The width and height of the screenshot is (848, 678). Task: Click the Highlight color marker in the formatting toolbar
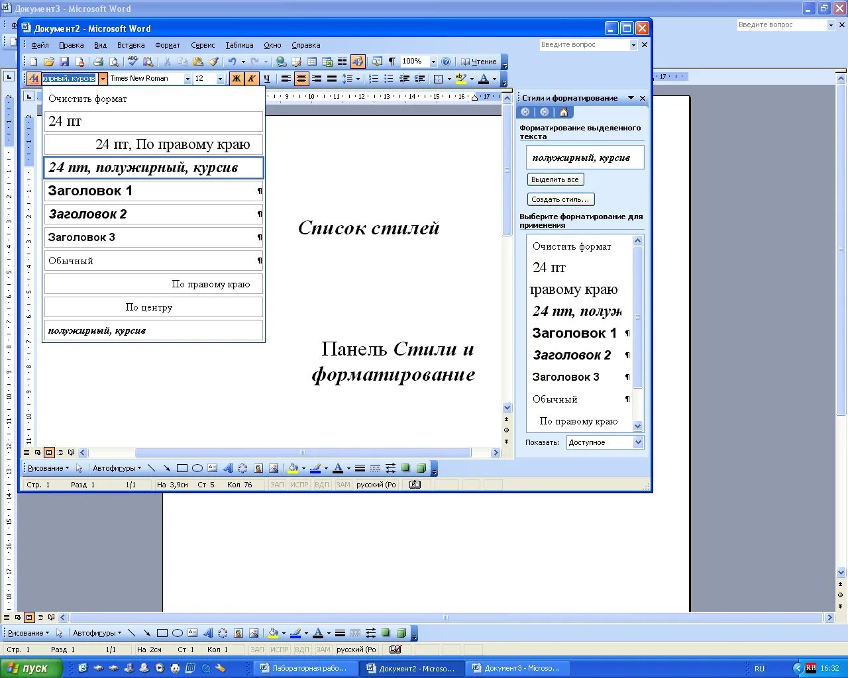(461, 79)
